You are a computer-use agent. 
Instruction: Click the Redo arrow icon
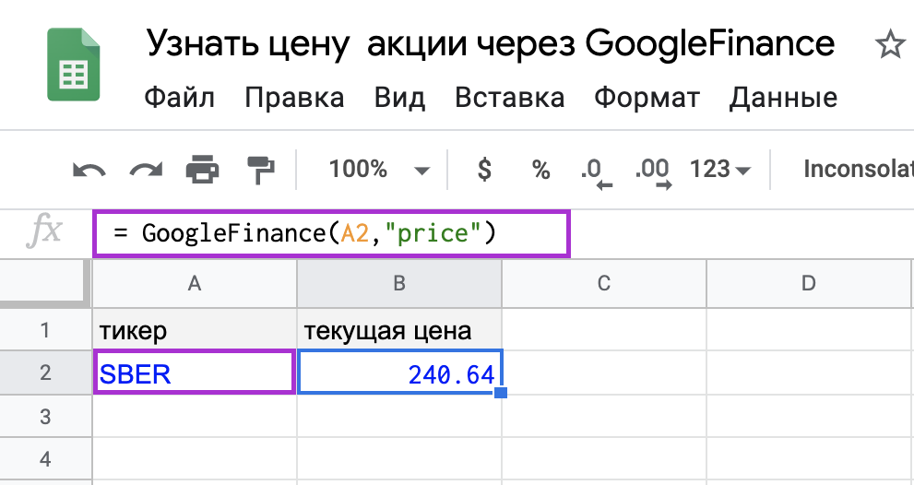tap(145, 170)
